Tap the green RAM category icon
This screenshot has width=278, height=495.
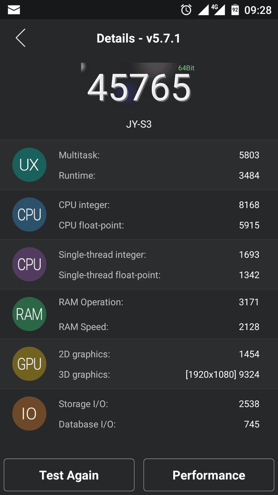tap(29, 314)
